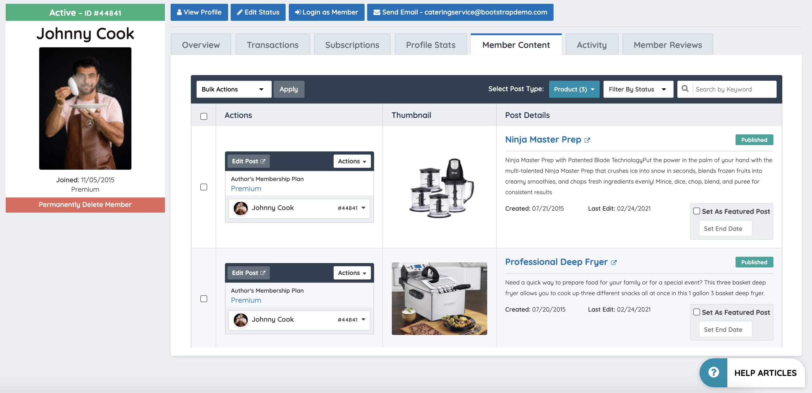Click the Professional Deep Fryer thumbnail image

pyautogui.click(x=439, y=298)
